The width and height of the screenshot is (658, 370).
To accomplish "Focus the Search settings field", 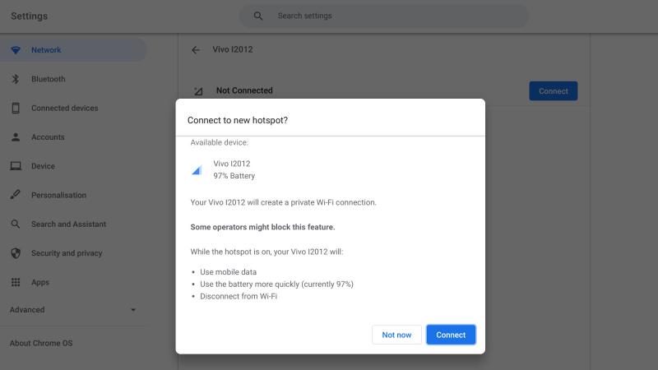I will pos(395,16).
